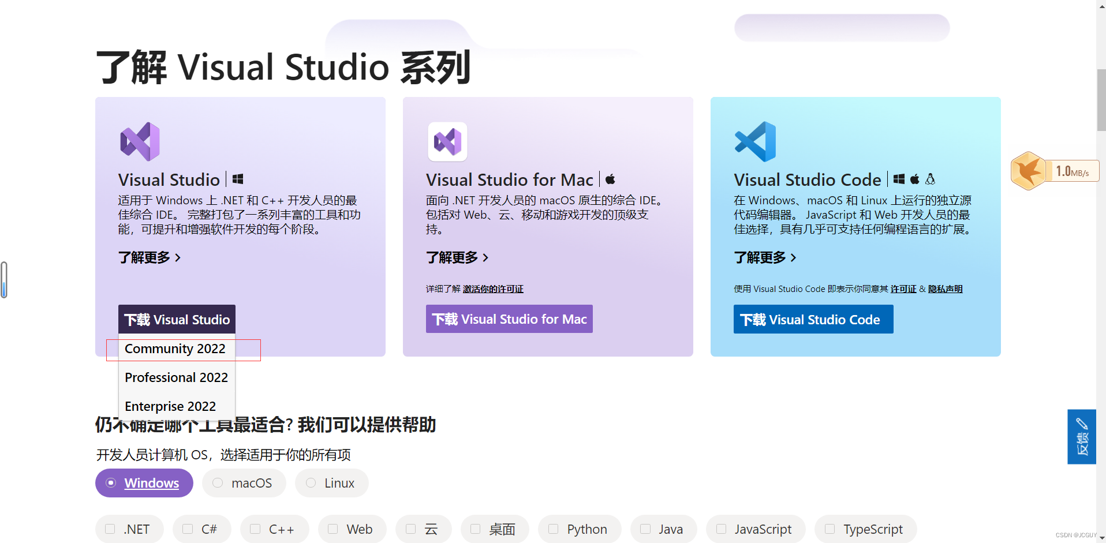Click the Apple icon beside the Visual Studio for Mac title

pyautogui.click(x=610, y=179)
